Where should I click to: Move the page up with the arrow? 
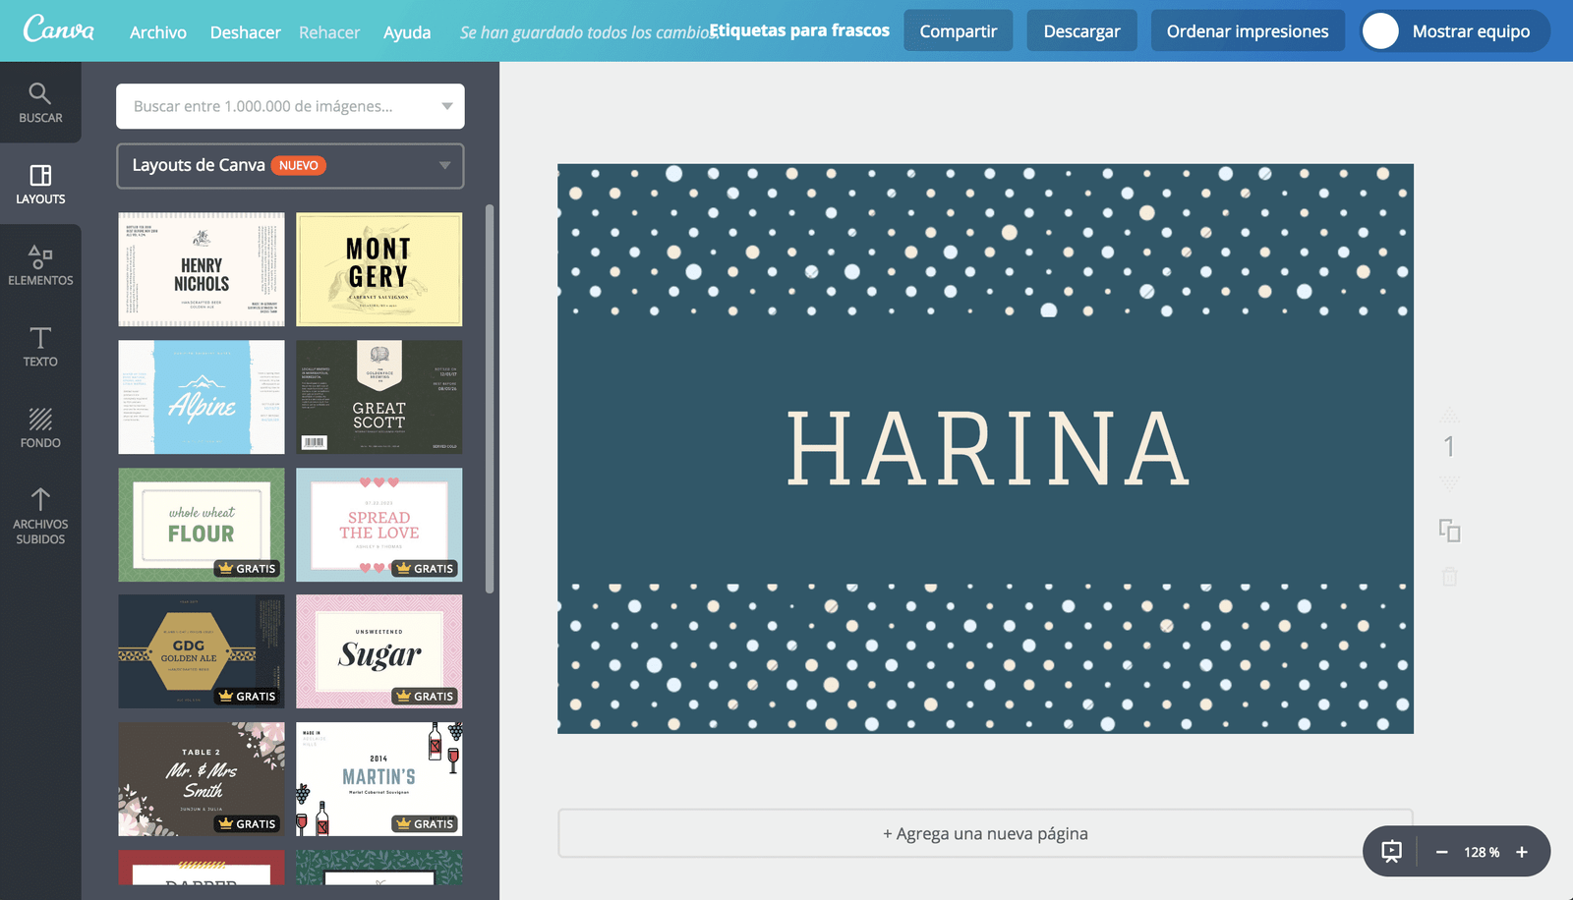(x=1449, y=415)
